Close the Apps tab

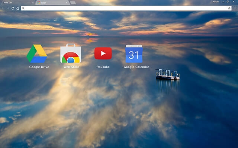67,3
